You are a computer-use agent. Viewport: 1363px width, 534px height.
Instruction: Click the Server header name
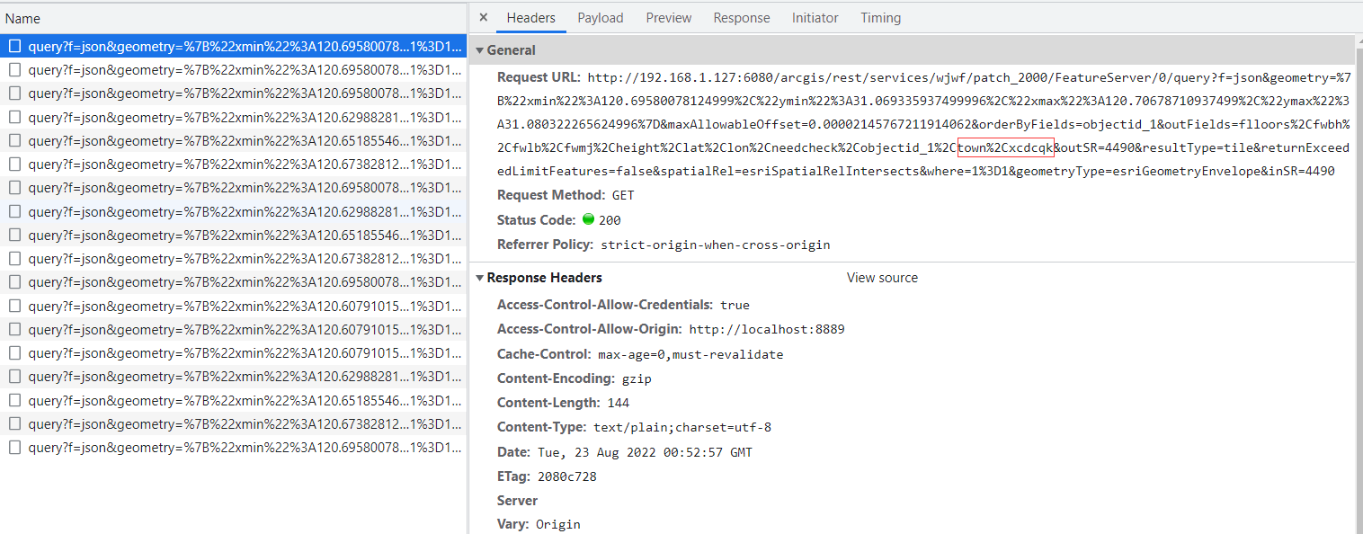[517, 501]
